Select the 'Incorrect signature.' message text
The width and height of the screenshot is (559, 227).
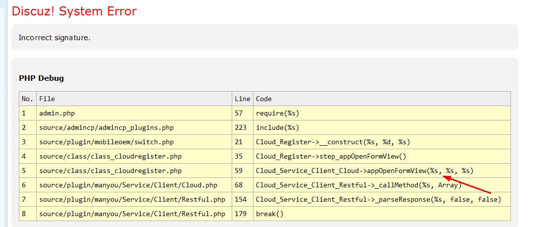coord(54,38)
